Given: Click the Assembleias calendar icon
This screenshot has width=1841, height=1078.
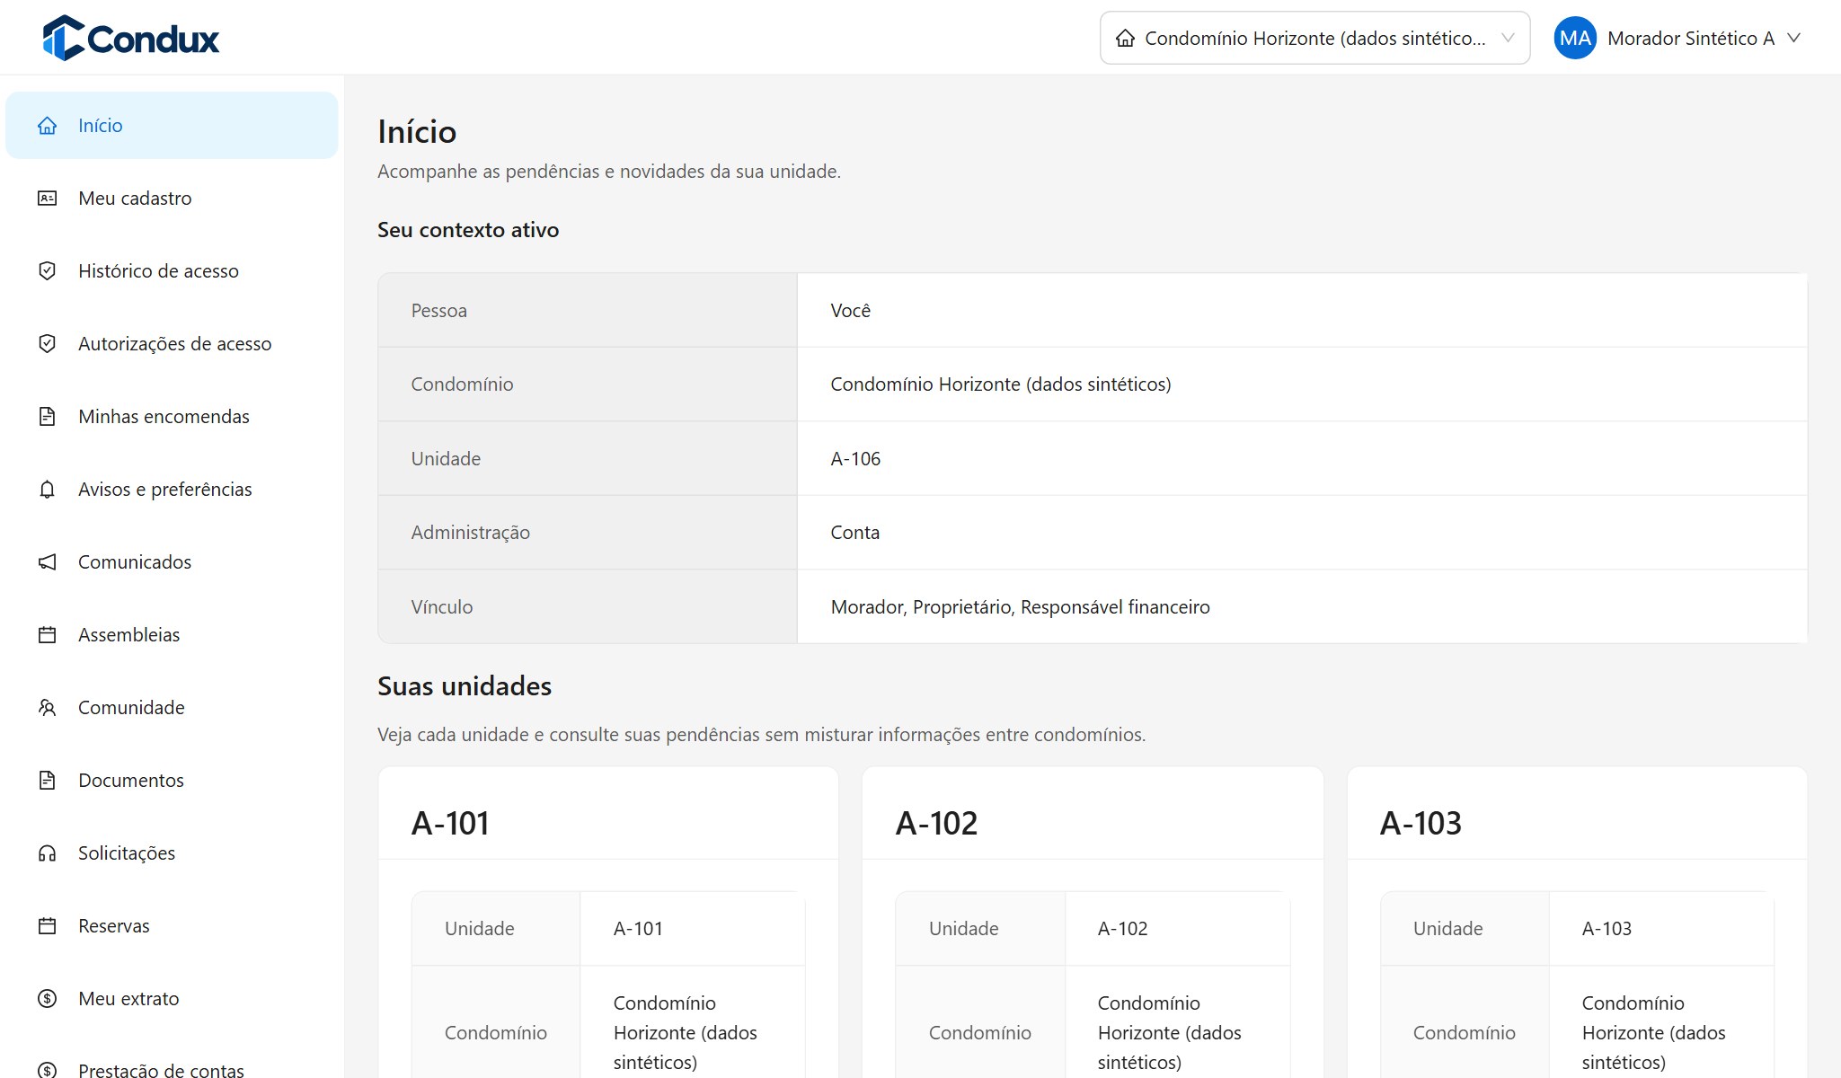Looking at the screenshot, I should pyautogui.click(x=48, y=635).
